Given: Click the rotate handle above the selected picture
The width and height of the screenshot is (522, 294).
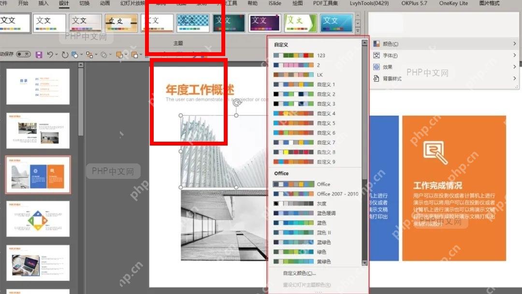Looking at the screenshot, I should [237, 102].
